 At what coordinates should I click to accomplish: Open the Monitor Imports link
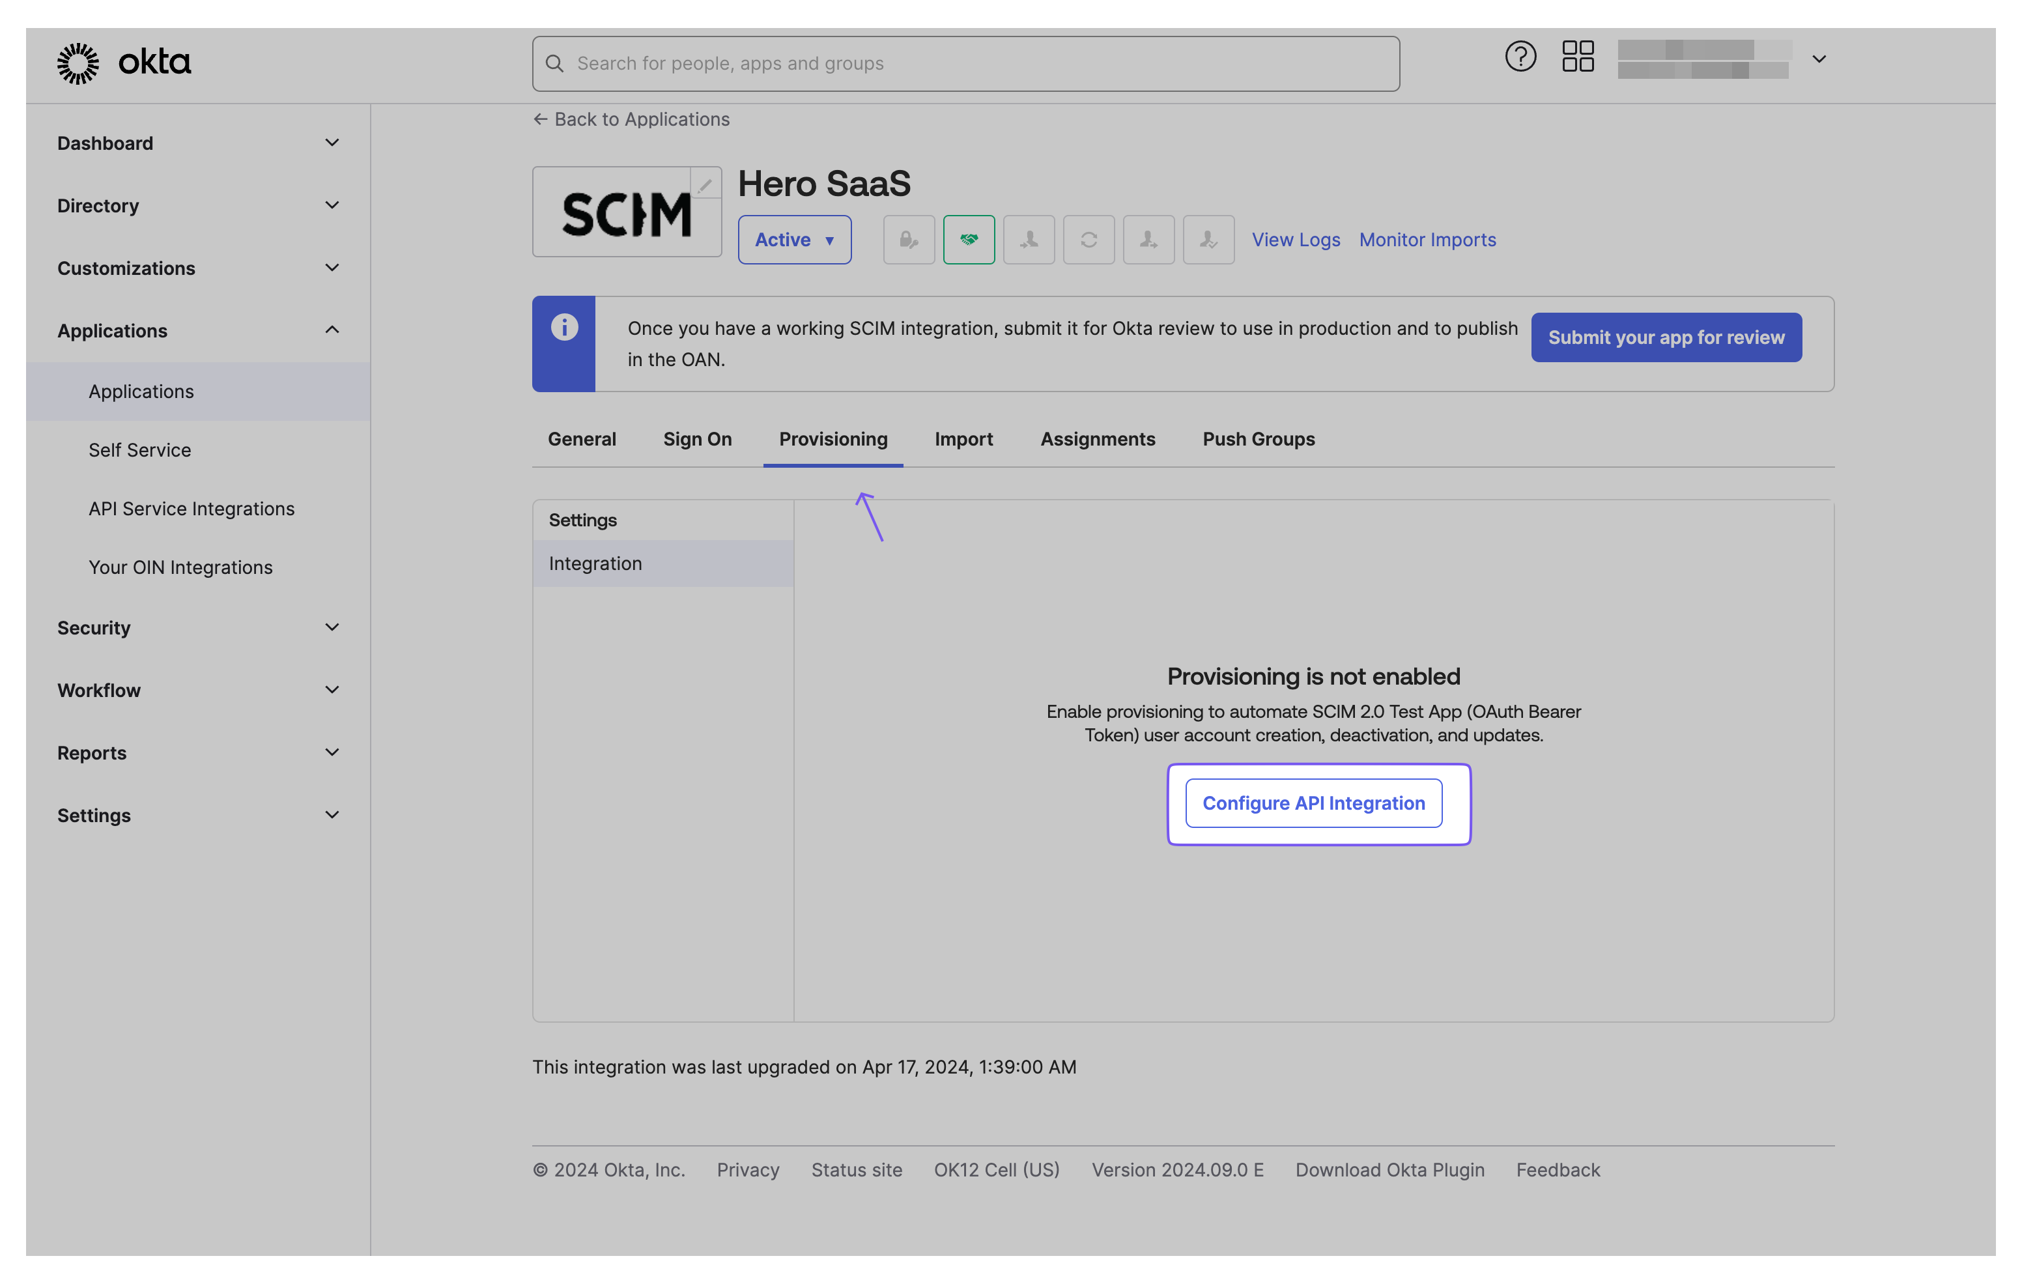(1427, 239)
